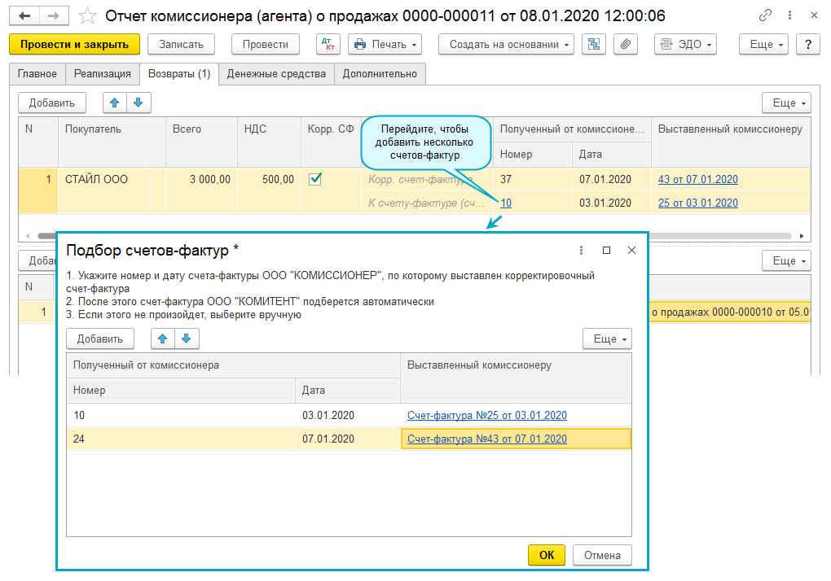Expand Создать на основании dropdown
The image size is (831, 581).
(506, 44)
